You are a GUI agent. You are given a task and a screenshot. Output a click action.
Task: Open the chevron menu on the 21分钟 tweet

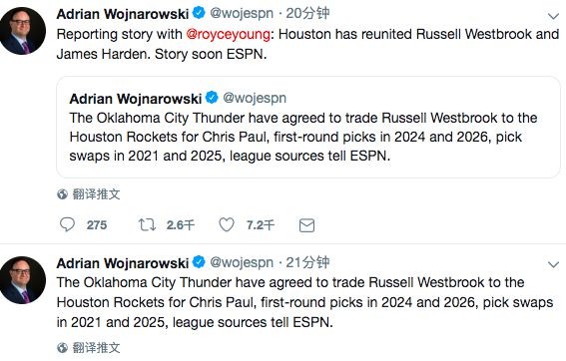coord(553,265)
